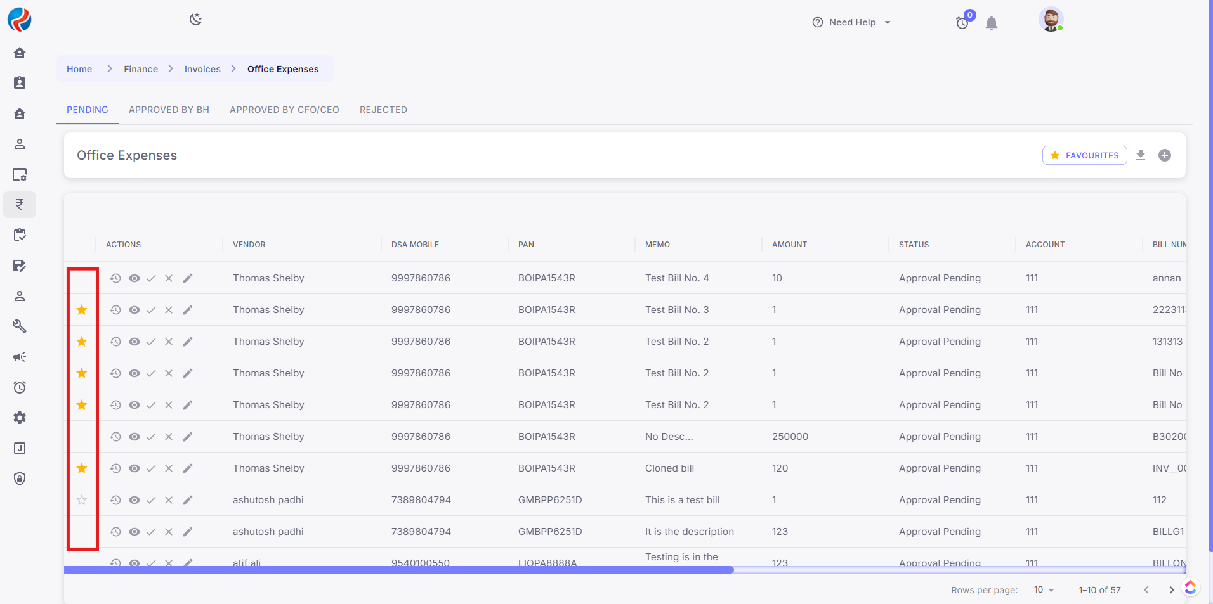Edit the Cloned bill row
Screen dimensions: 1213x604
tap(187, 468)
